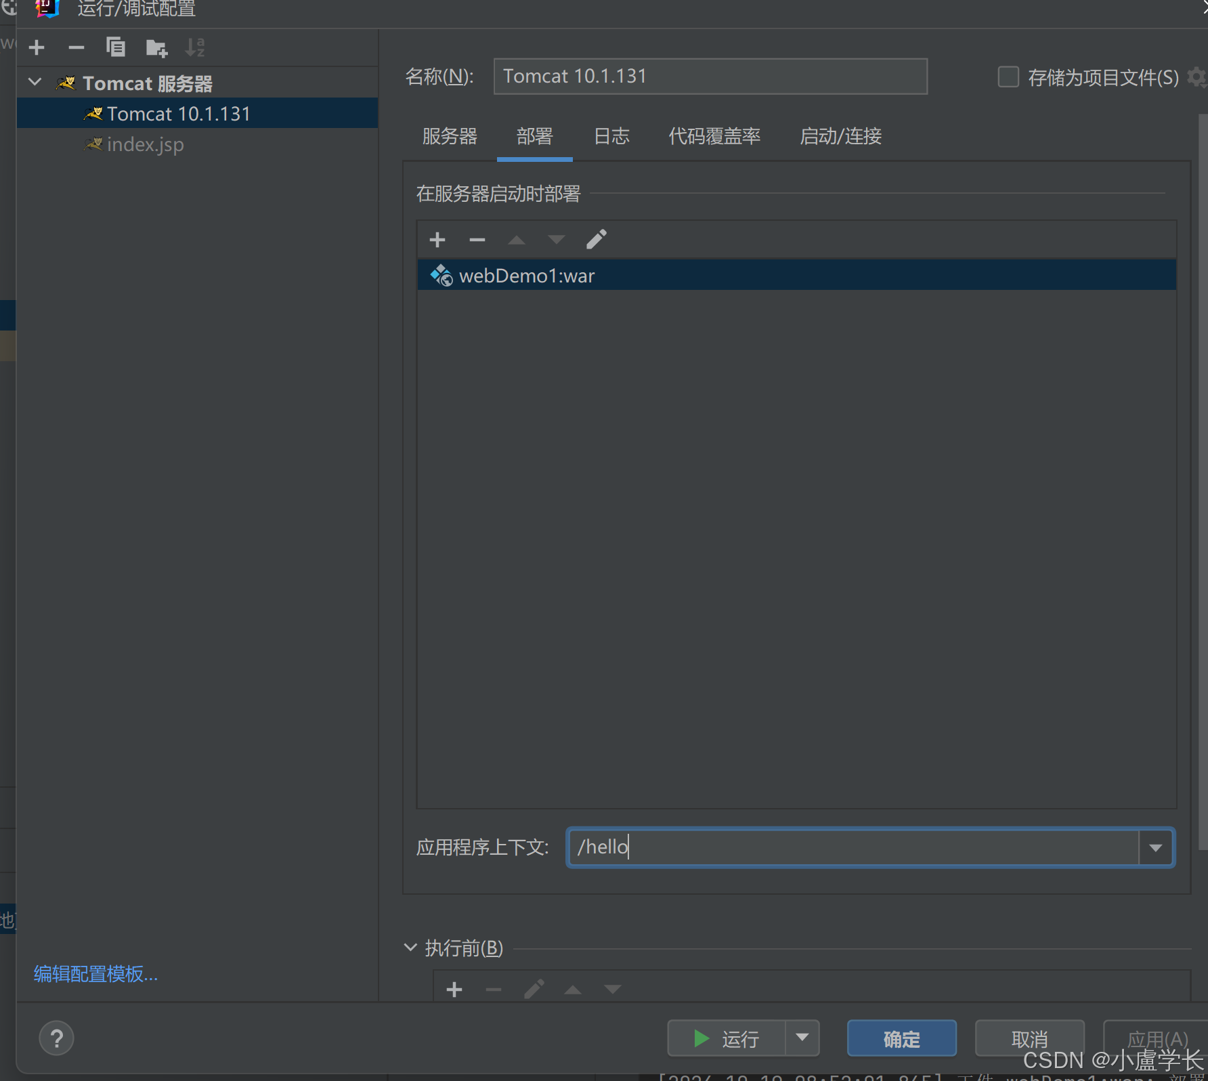Open the stored project file settings gear
The width and height of the screenshot is (1208, 1081).
pyautogui.click(x=1197, y=77)
